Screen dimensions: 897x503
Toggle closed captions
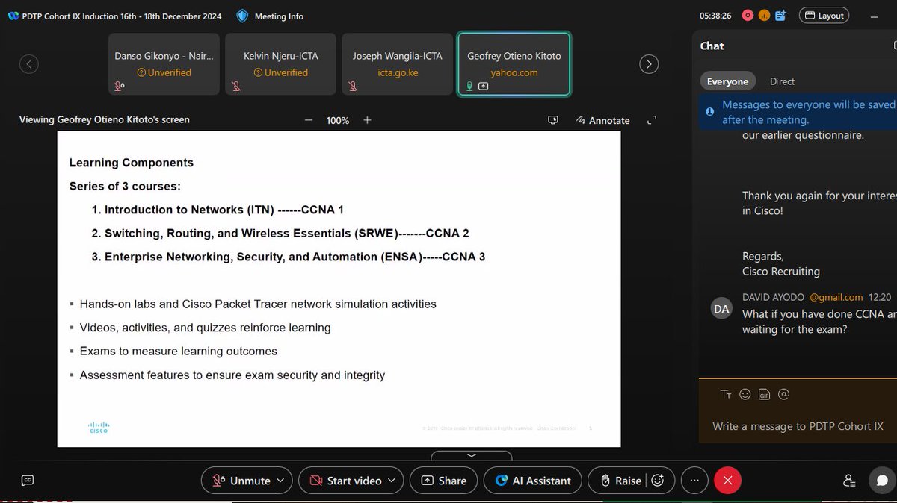coord(28,480)
